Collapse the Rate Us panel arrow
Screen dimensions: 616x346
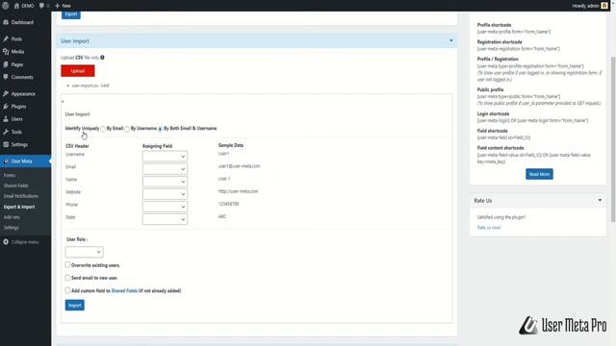[600, 201]
